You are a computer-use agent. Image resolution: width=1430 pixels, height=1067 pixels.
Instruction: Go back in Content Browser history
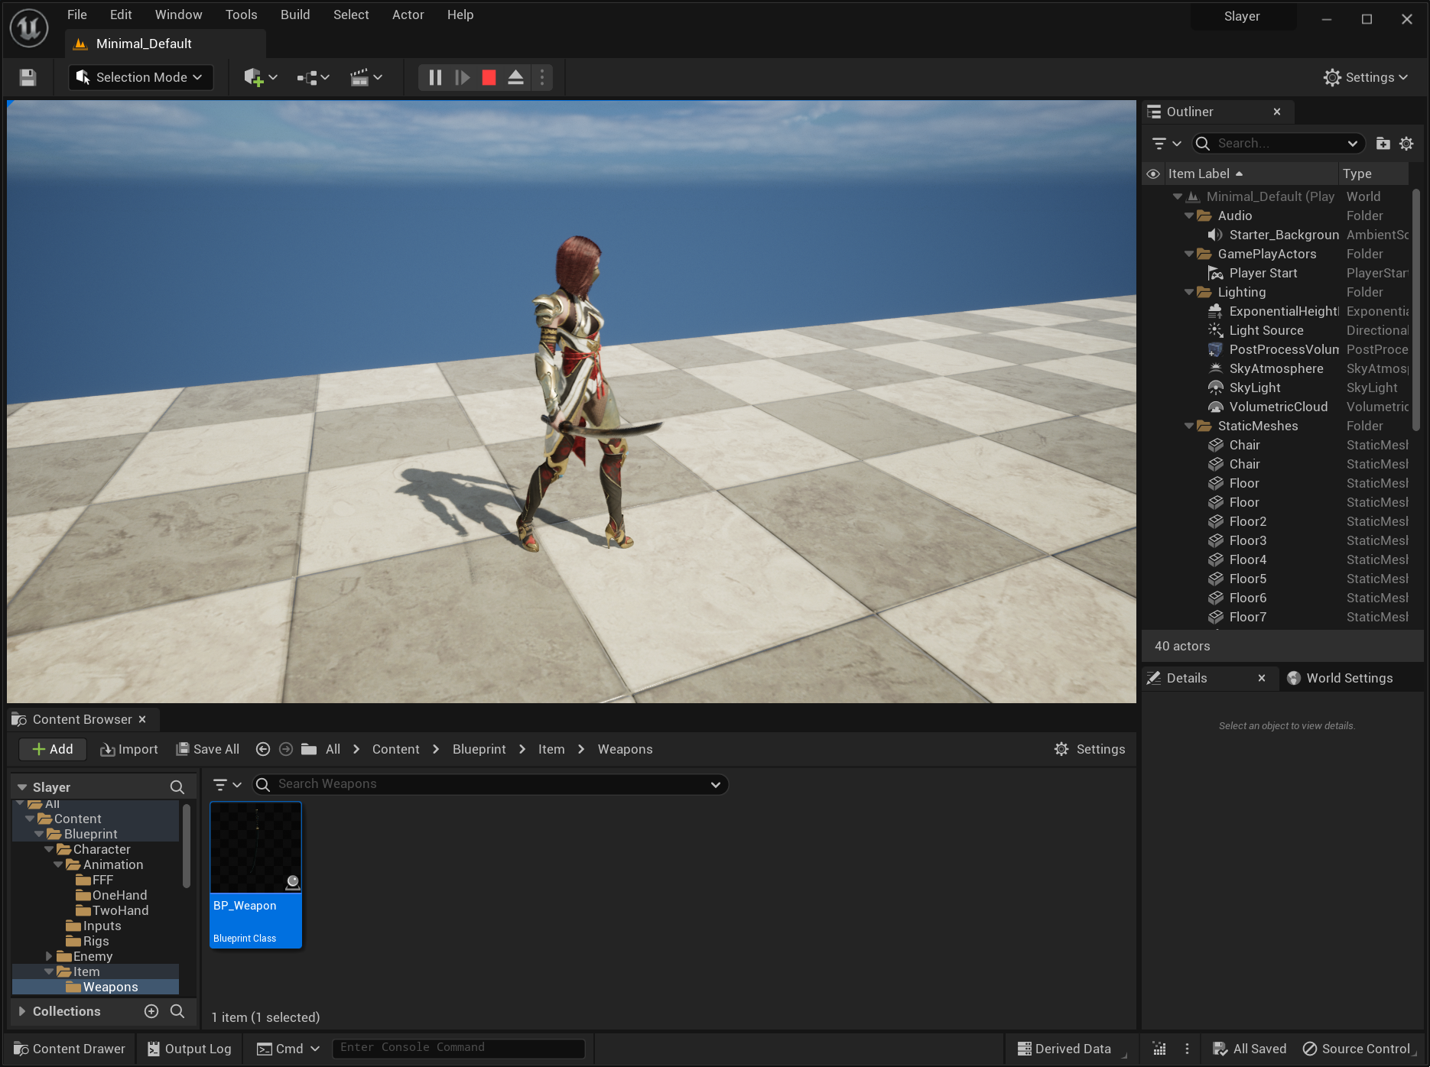[x=262, y=749]
